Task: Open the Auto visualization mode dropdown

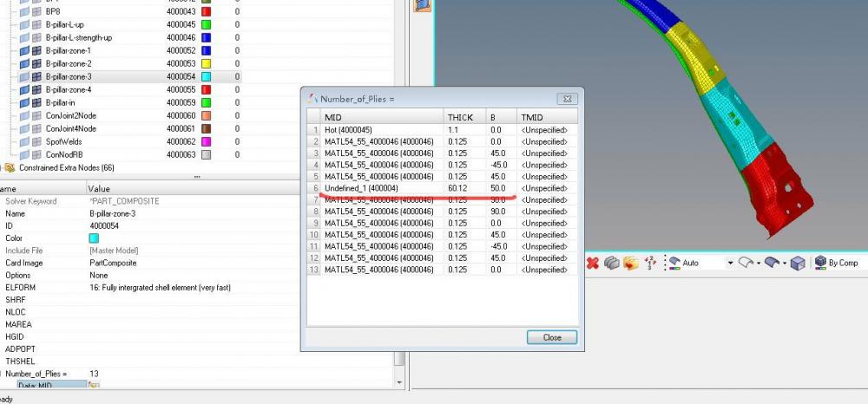Action: [x=730, y=263]
